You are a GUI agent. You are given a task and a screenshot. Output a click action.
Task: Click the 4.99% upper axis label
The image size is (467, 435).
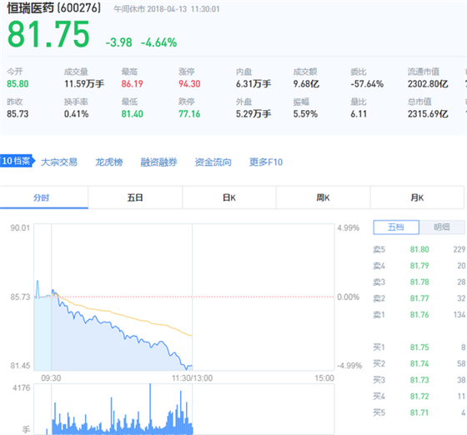coord(349,227)
